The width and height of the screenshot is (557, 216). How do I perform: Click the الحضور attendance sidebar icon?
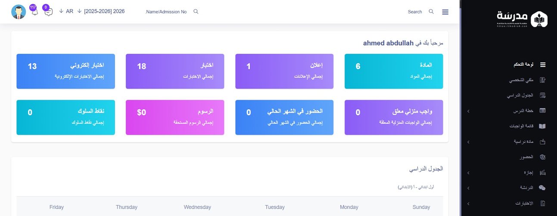point(542,157)
